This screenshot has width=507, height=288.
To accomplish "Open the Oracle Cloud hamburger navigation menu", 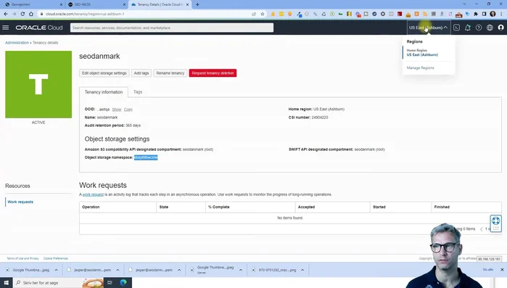I will click(6, 28).
